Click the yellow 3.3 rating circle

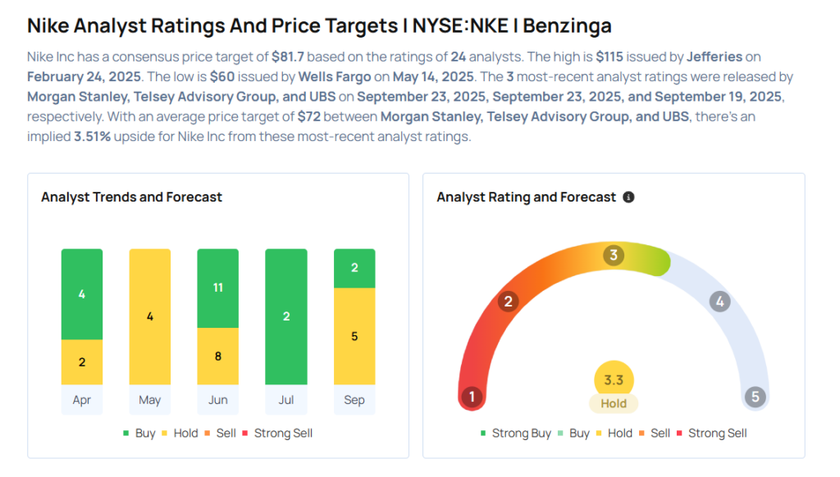click(x=614, y=380)
